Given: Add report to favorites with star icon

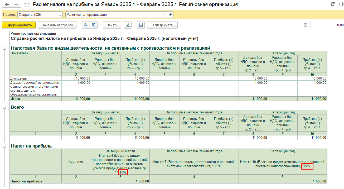Looking at the screenshot, I should point(27,4).
